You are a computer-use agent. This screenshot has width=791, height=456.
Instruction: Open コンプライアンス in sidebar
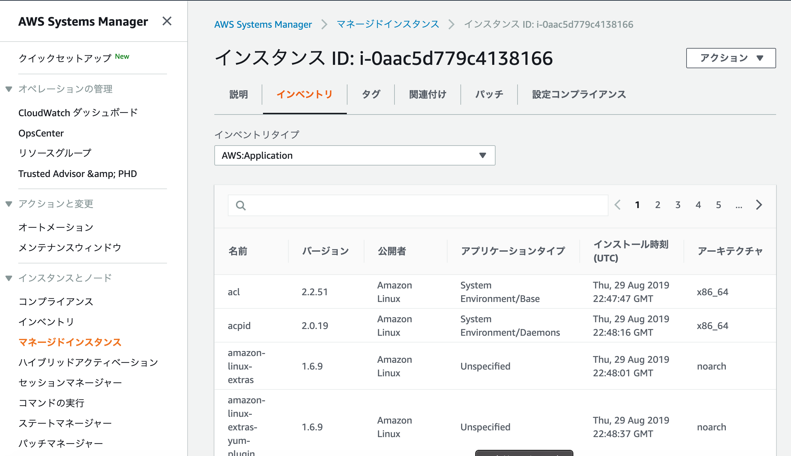56,302
